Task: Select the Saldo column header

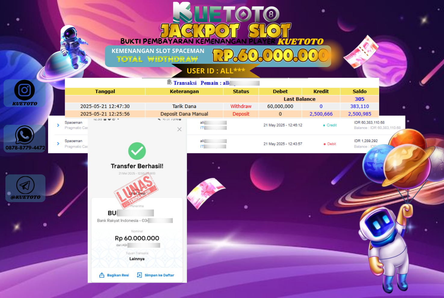Action: 359,91
